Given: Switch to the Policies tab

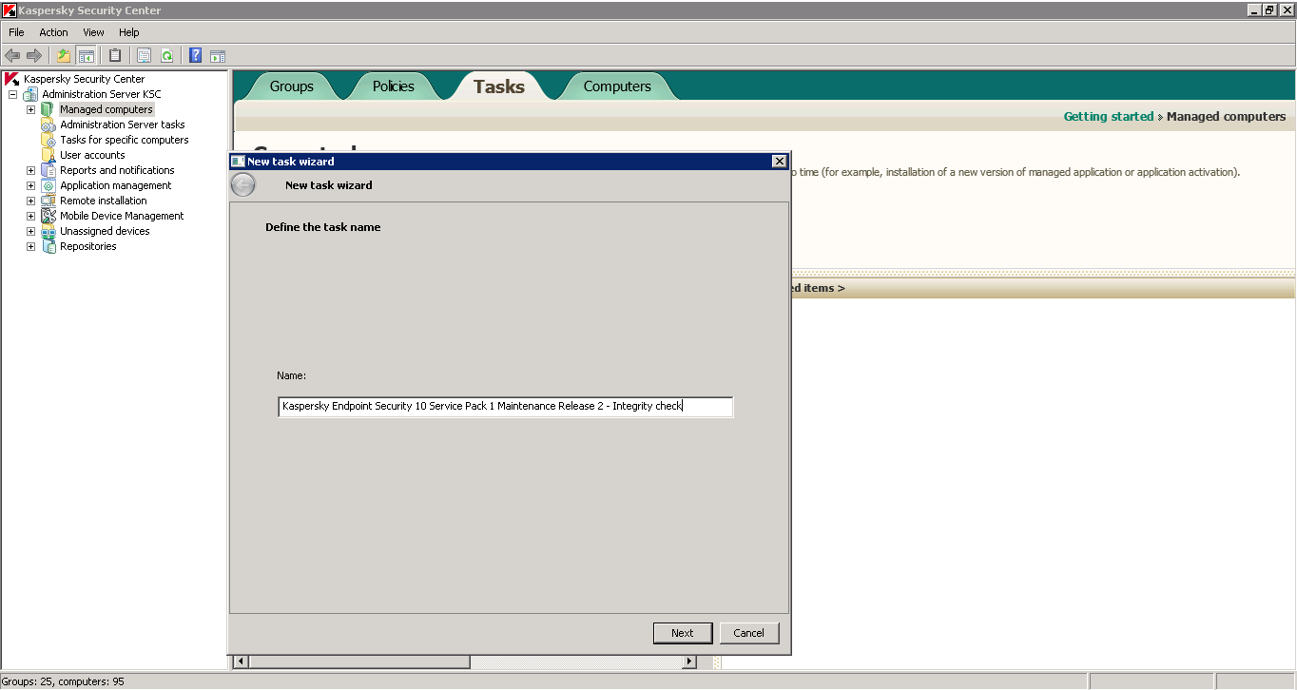Looking at the screenshot, I should (x=394, y=86).
